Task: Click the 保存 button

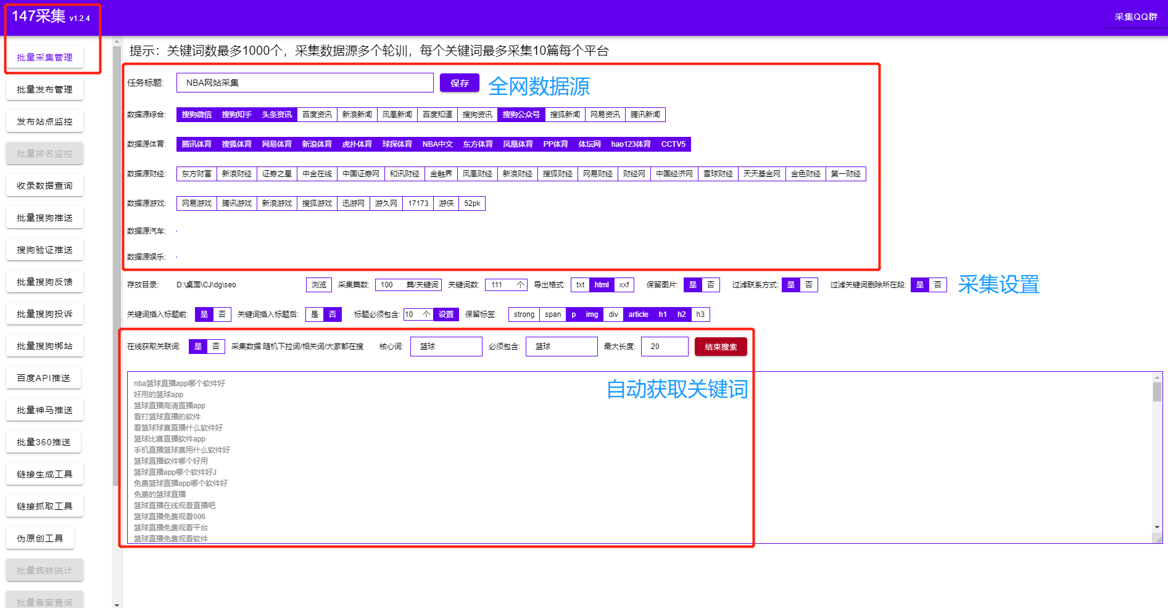Action: coord(459,82)
